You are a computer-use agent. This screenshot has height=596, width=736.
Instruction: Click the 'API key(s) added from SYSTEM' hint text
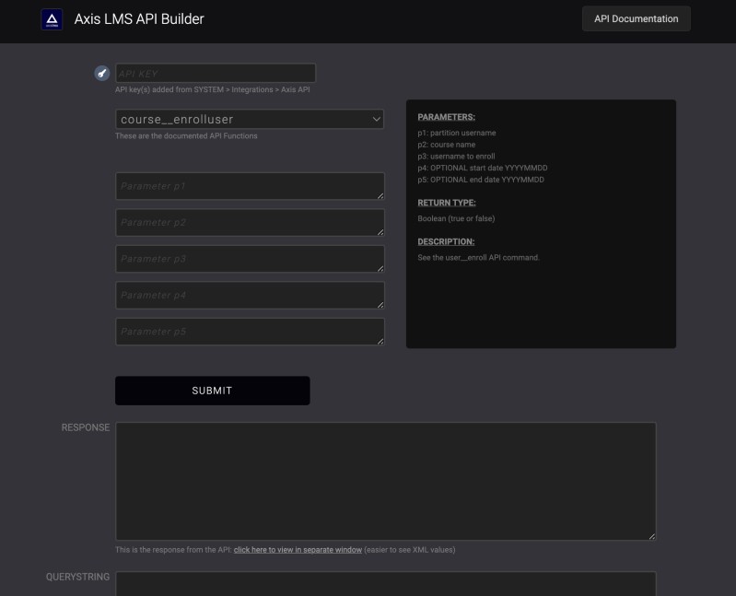click(213, 89)
